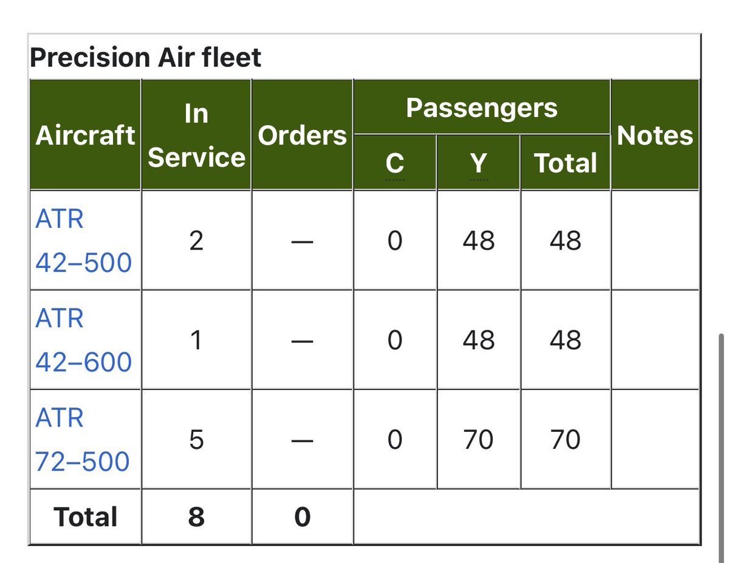Click the C class abbreviation header
This screenshot has height=563, width=729.
click(x=394, y=163)
